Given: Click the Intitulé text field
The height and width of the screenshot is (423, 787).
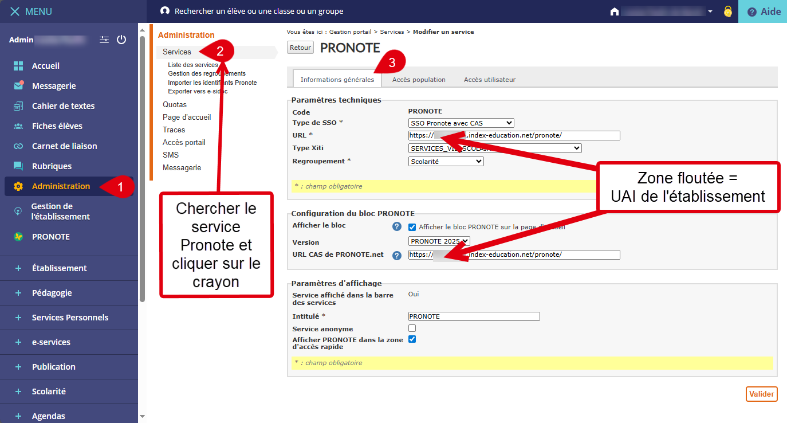Looking at the screenshot, I should pyautogui.click(x=474, y=316).
